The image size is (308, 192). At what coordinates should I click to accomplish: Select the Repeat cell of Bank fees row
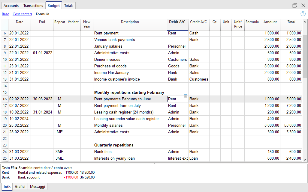59,152
